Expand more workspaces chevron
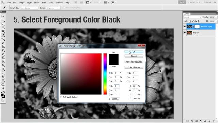 coord(215,2)
